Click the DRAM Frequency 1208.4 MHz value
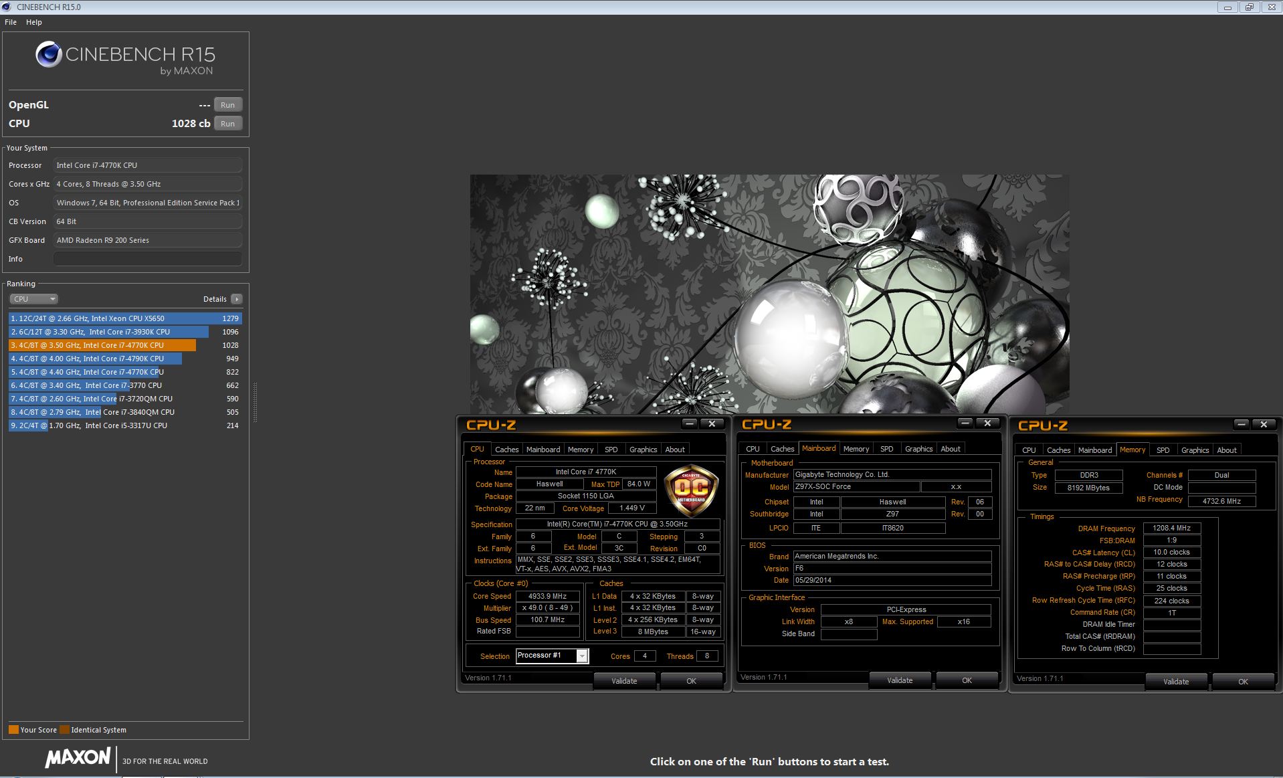Image resolution: width=1283 pixels, height=778 pixels. coord(1172,528)
